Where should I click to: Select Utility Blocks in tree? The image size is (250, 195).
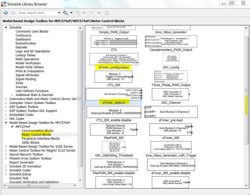(31, 142)
